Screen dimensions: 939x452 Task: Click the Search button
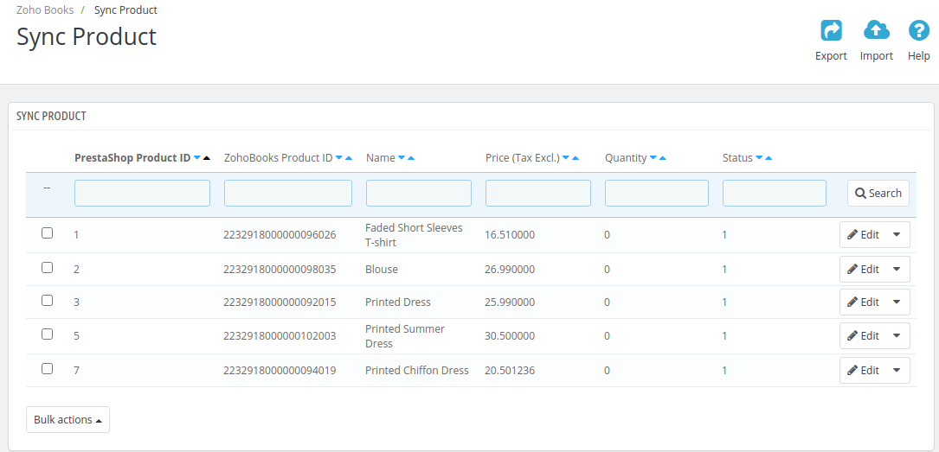[x=878, y=193]
